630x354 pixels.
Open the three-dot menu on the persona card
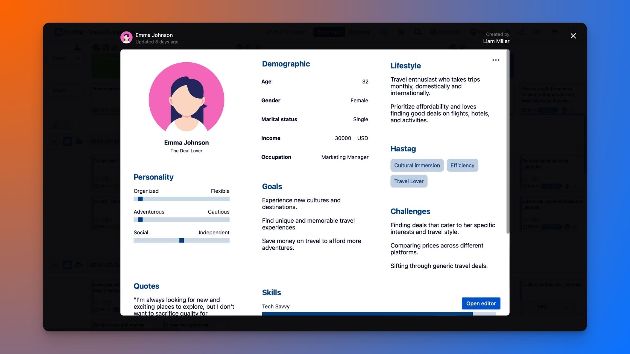[x=496, y=60]
